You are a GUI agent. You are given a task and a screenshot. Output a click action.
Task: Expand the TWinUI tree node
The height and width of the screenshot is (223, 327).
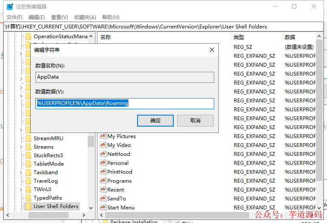21,189
